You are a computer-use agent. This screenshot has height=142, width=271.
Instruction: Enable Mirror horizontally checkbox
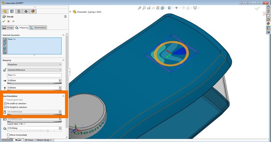8,135
